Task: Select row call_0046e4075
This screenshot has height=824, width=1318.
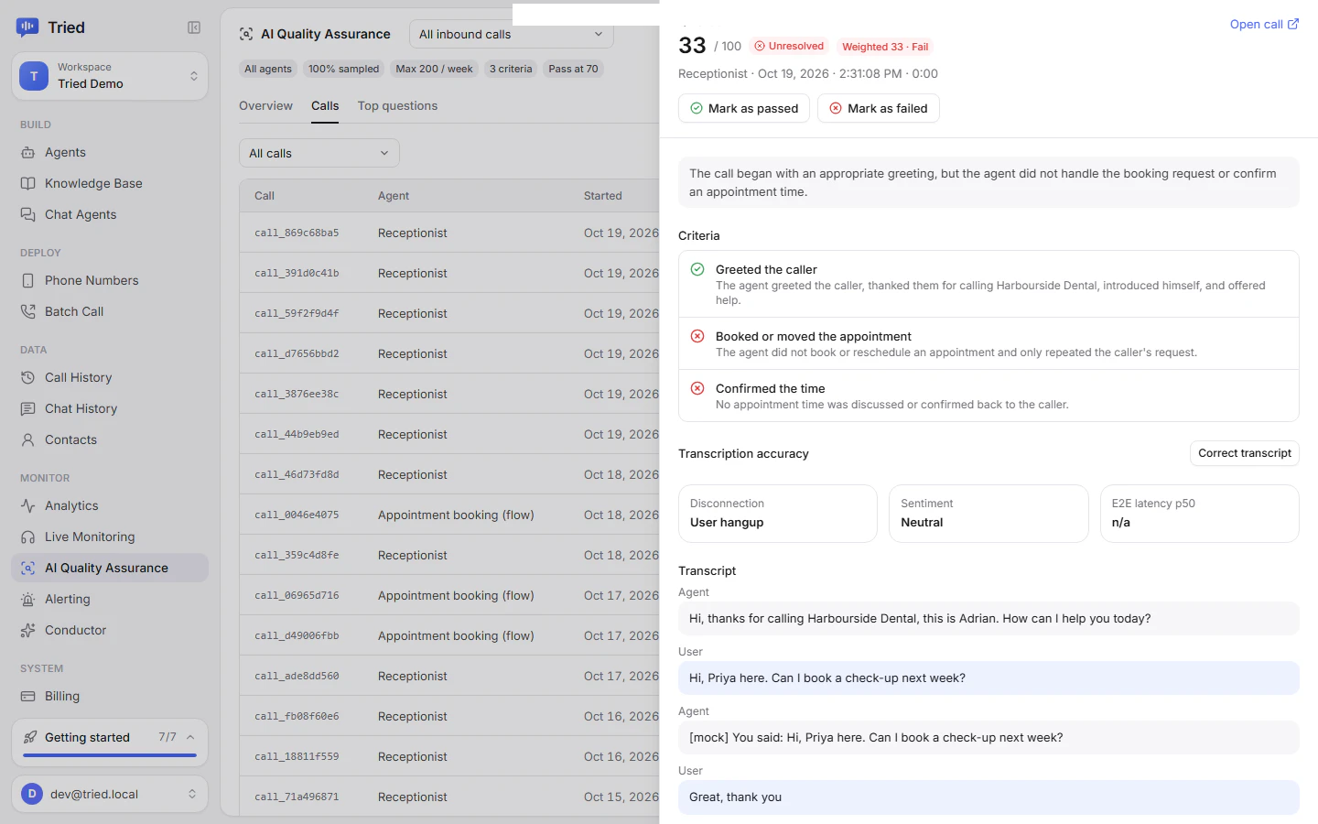Action: tap(449, 515)
